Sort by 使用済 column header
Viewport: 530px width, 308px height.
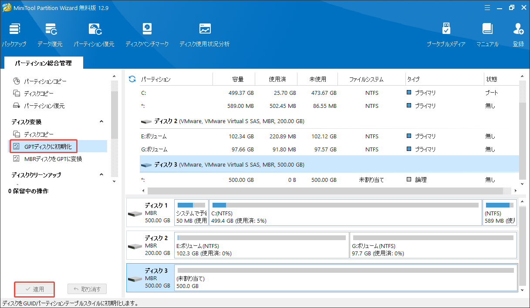point(277,79)
